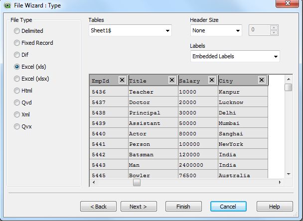The width and height of the screenshot is (303, 221).
Task: Click the preview scroll up arrow
Action: pos(289,79)
